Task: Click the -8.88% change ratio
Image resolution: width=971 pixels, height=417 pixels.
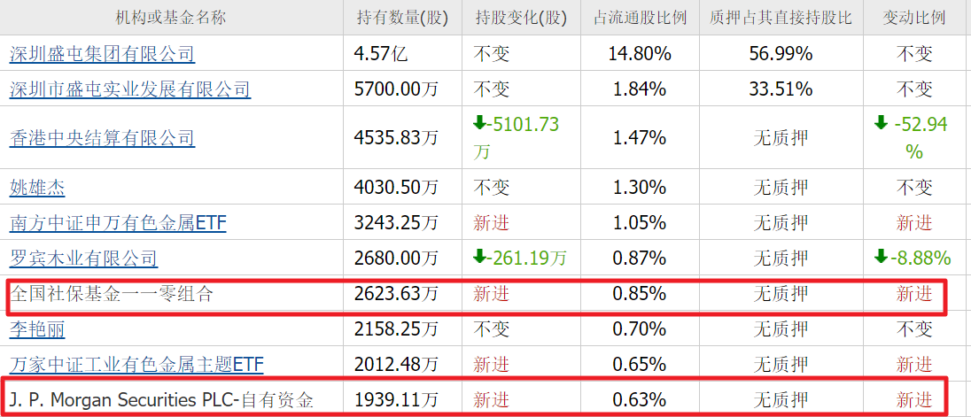Action: 914,258
